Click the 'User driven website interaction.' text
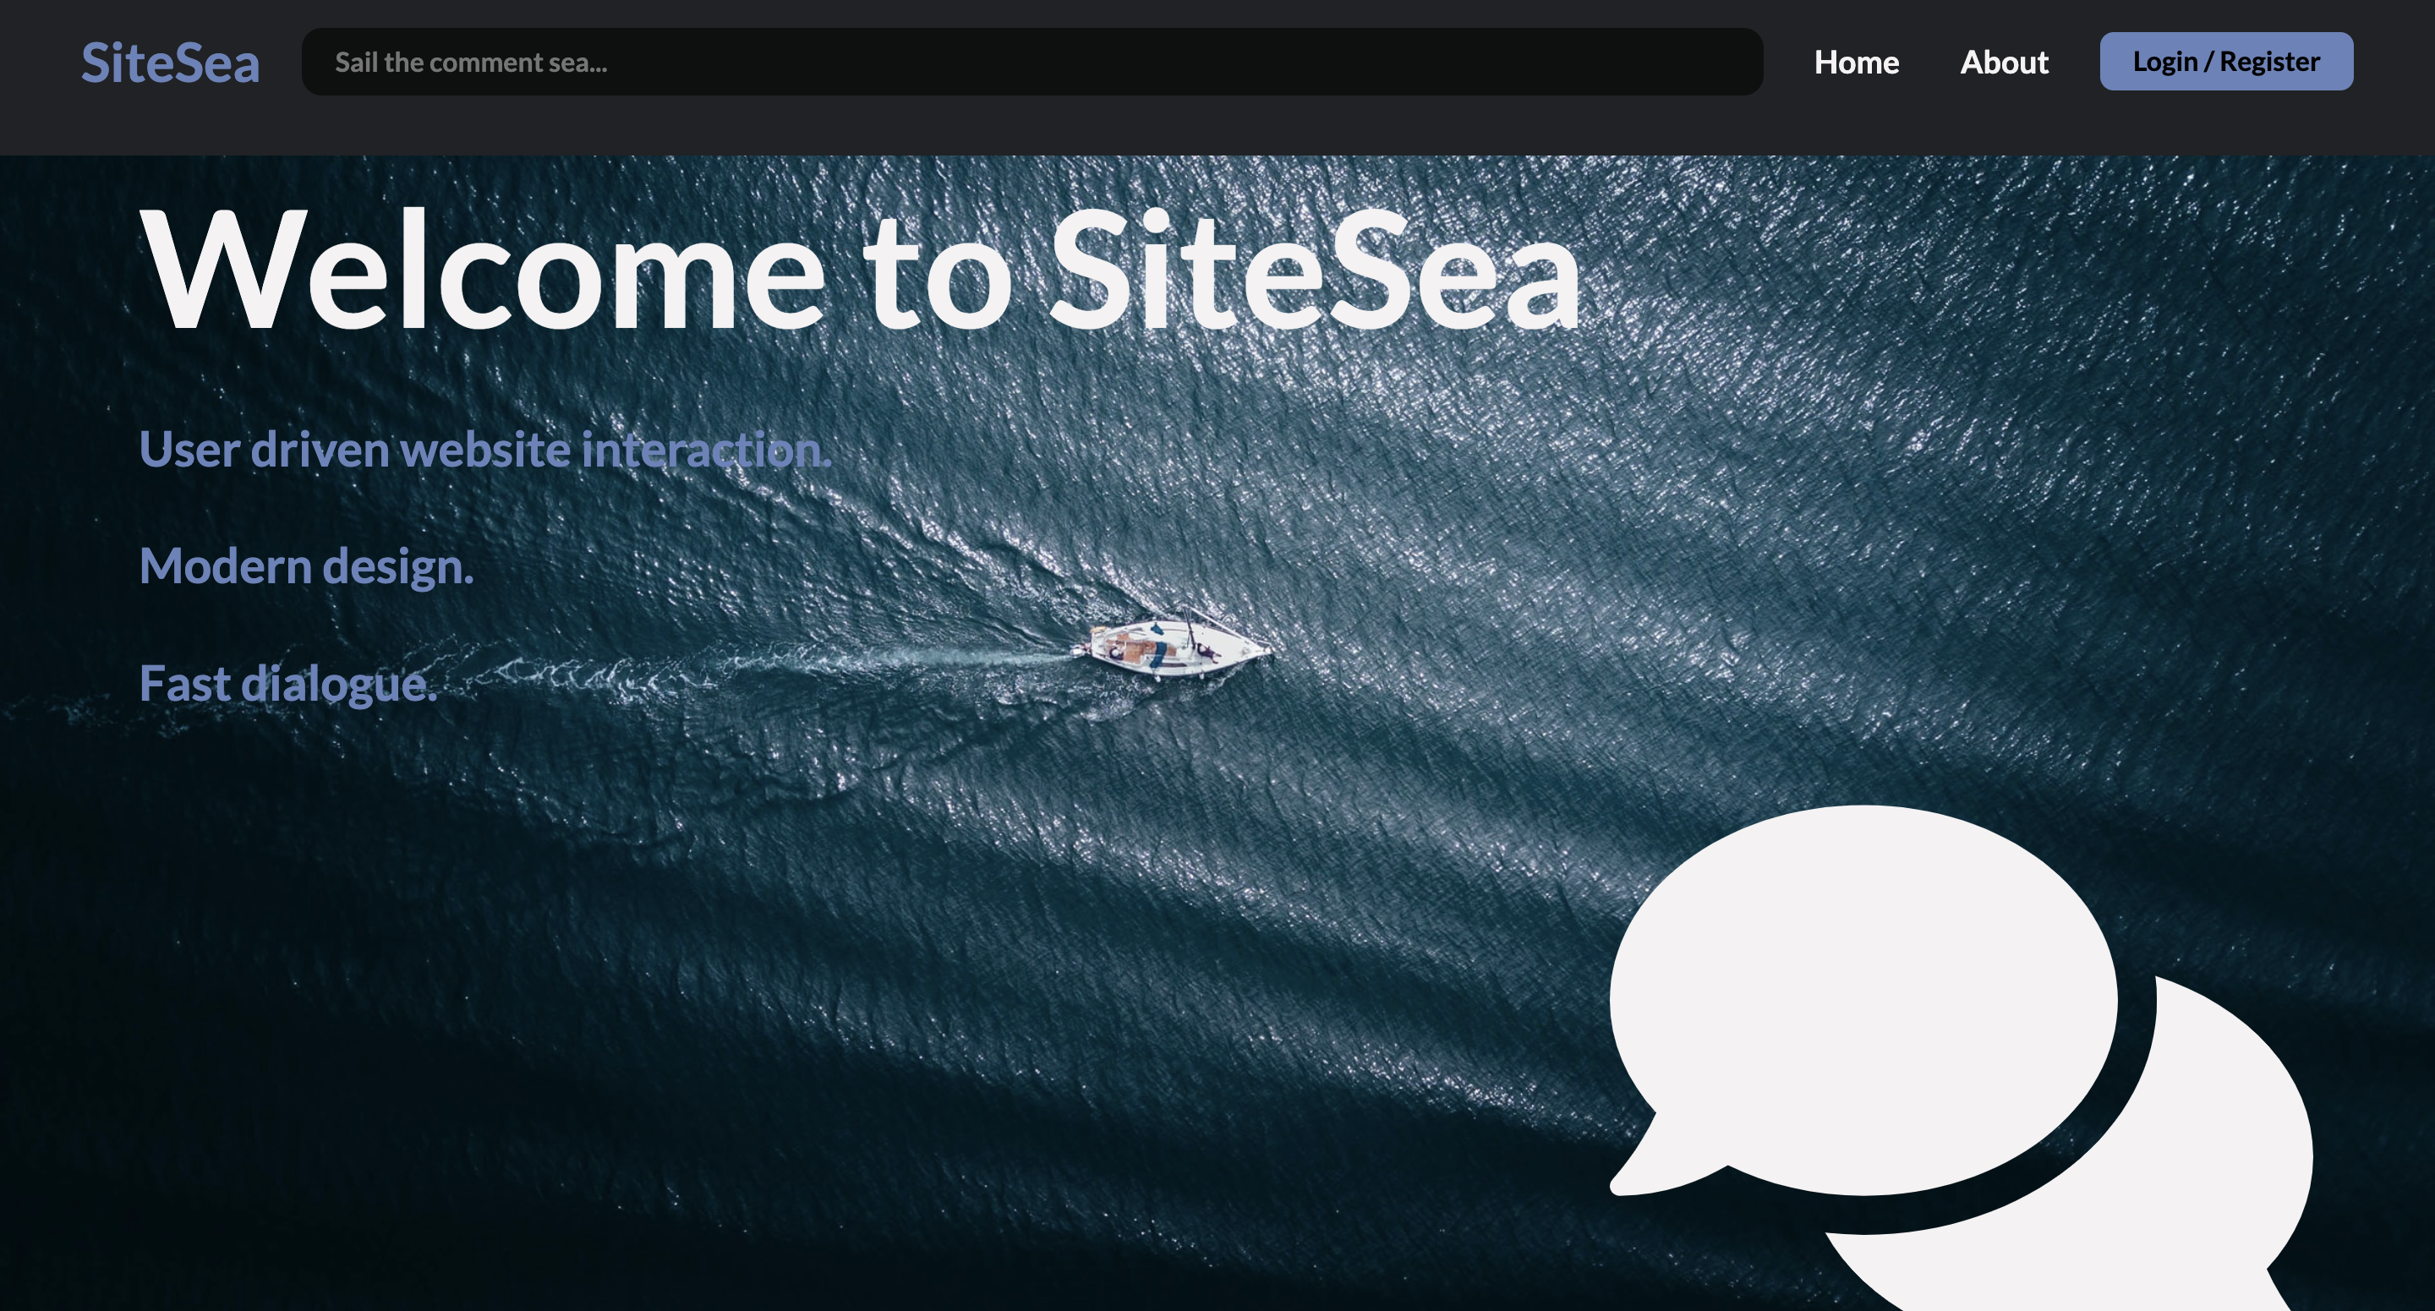 (485, 449)
